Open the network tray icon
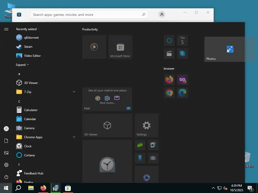Viewport: 258px width, 193px height. point(219,188)
